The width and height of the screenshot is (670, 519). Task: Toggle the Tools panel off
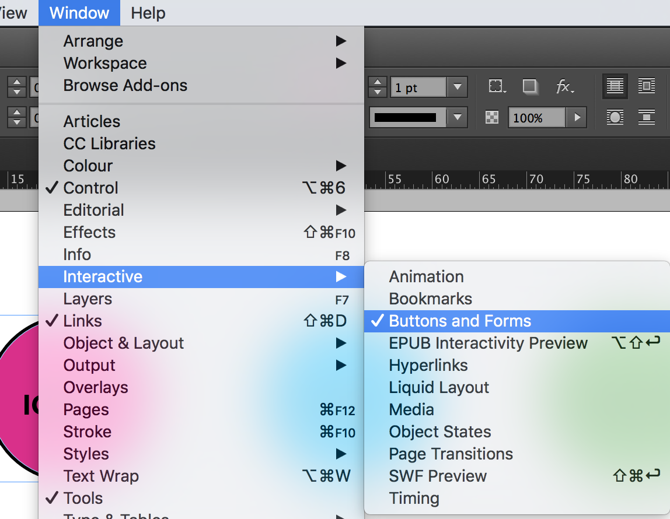tap(83, 498)
